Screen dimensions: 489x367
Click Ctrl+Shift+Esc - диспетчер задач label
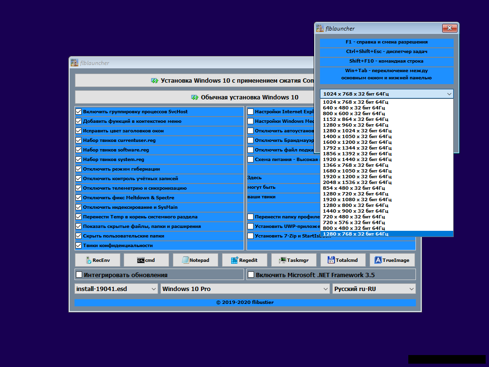coord(387,52)
